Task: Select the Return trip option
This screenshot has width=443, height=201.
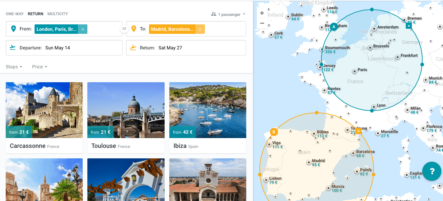Action: [x=36, y=14]
